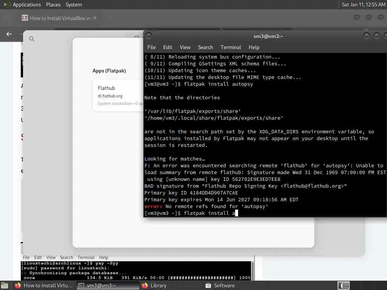Click the Apps (Flatpak) heading
This screenshot has height=290, width=387.
pyautogui.click(x=109, y=71)
